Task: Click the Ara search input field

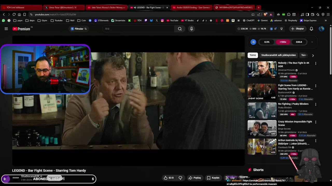Action: [x=138, y=29]
